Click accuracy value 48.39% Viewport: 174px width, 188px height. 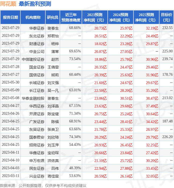(x=75, y=168)
